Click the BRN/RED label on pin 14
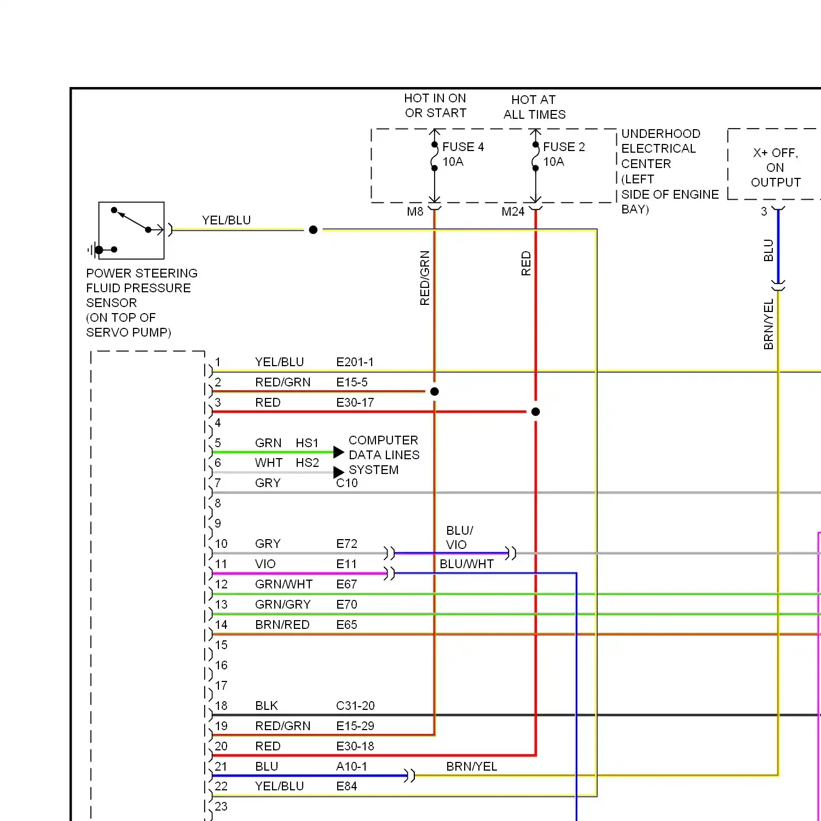Image resolution: width=821 pixels, height=821 pixels. (282, 625)
